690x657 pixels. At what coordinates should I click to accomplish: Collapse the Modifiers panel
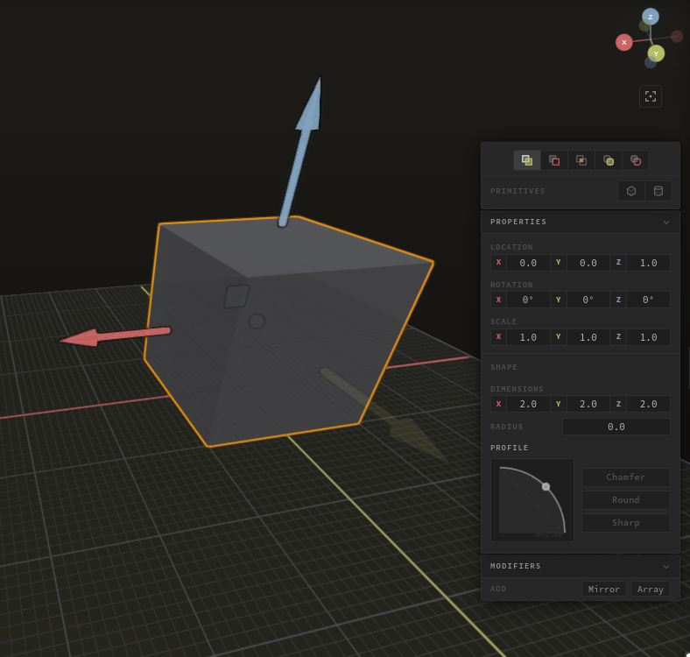666,567
